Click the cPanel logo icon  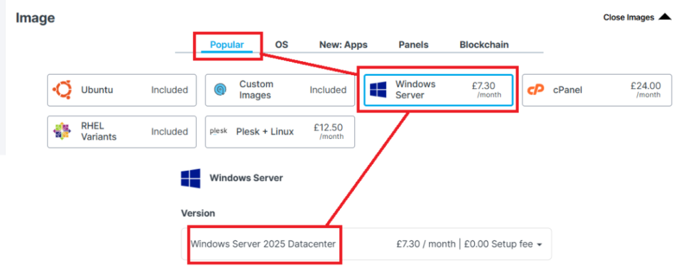(536, 90)
